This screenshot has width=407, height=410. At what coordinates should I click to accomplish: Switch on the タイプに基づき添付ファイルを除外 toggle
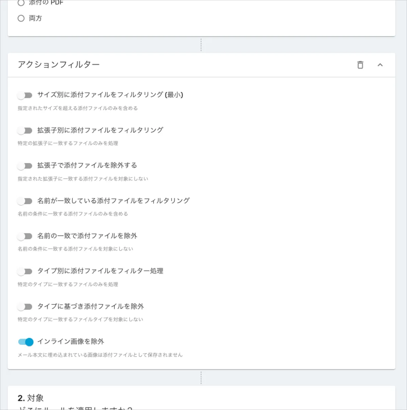(x=25, y=306)
